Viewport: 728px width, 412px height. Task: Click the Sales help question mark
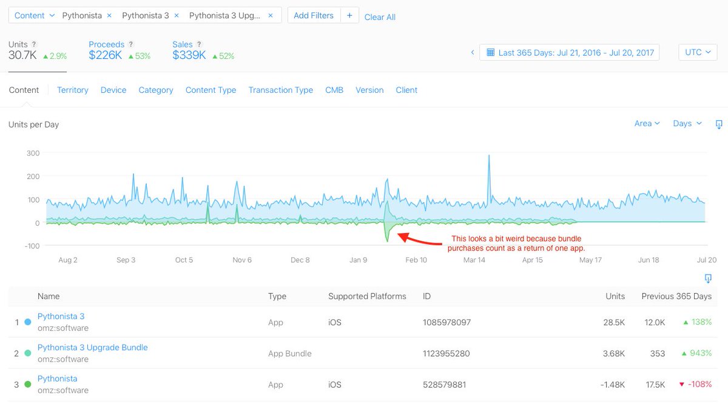click(200, 44)
